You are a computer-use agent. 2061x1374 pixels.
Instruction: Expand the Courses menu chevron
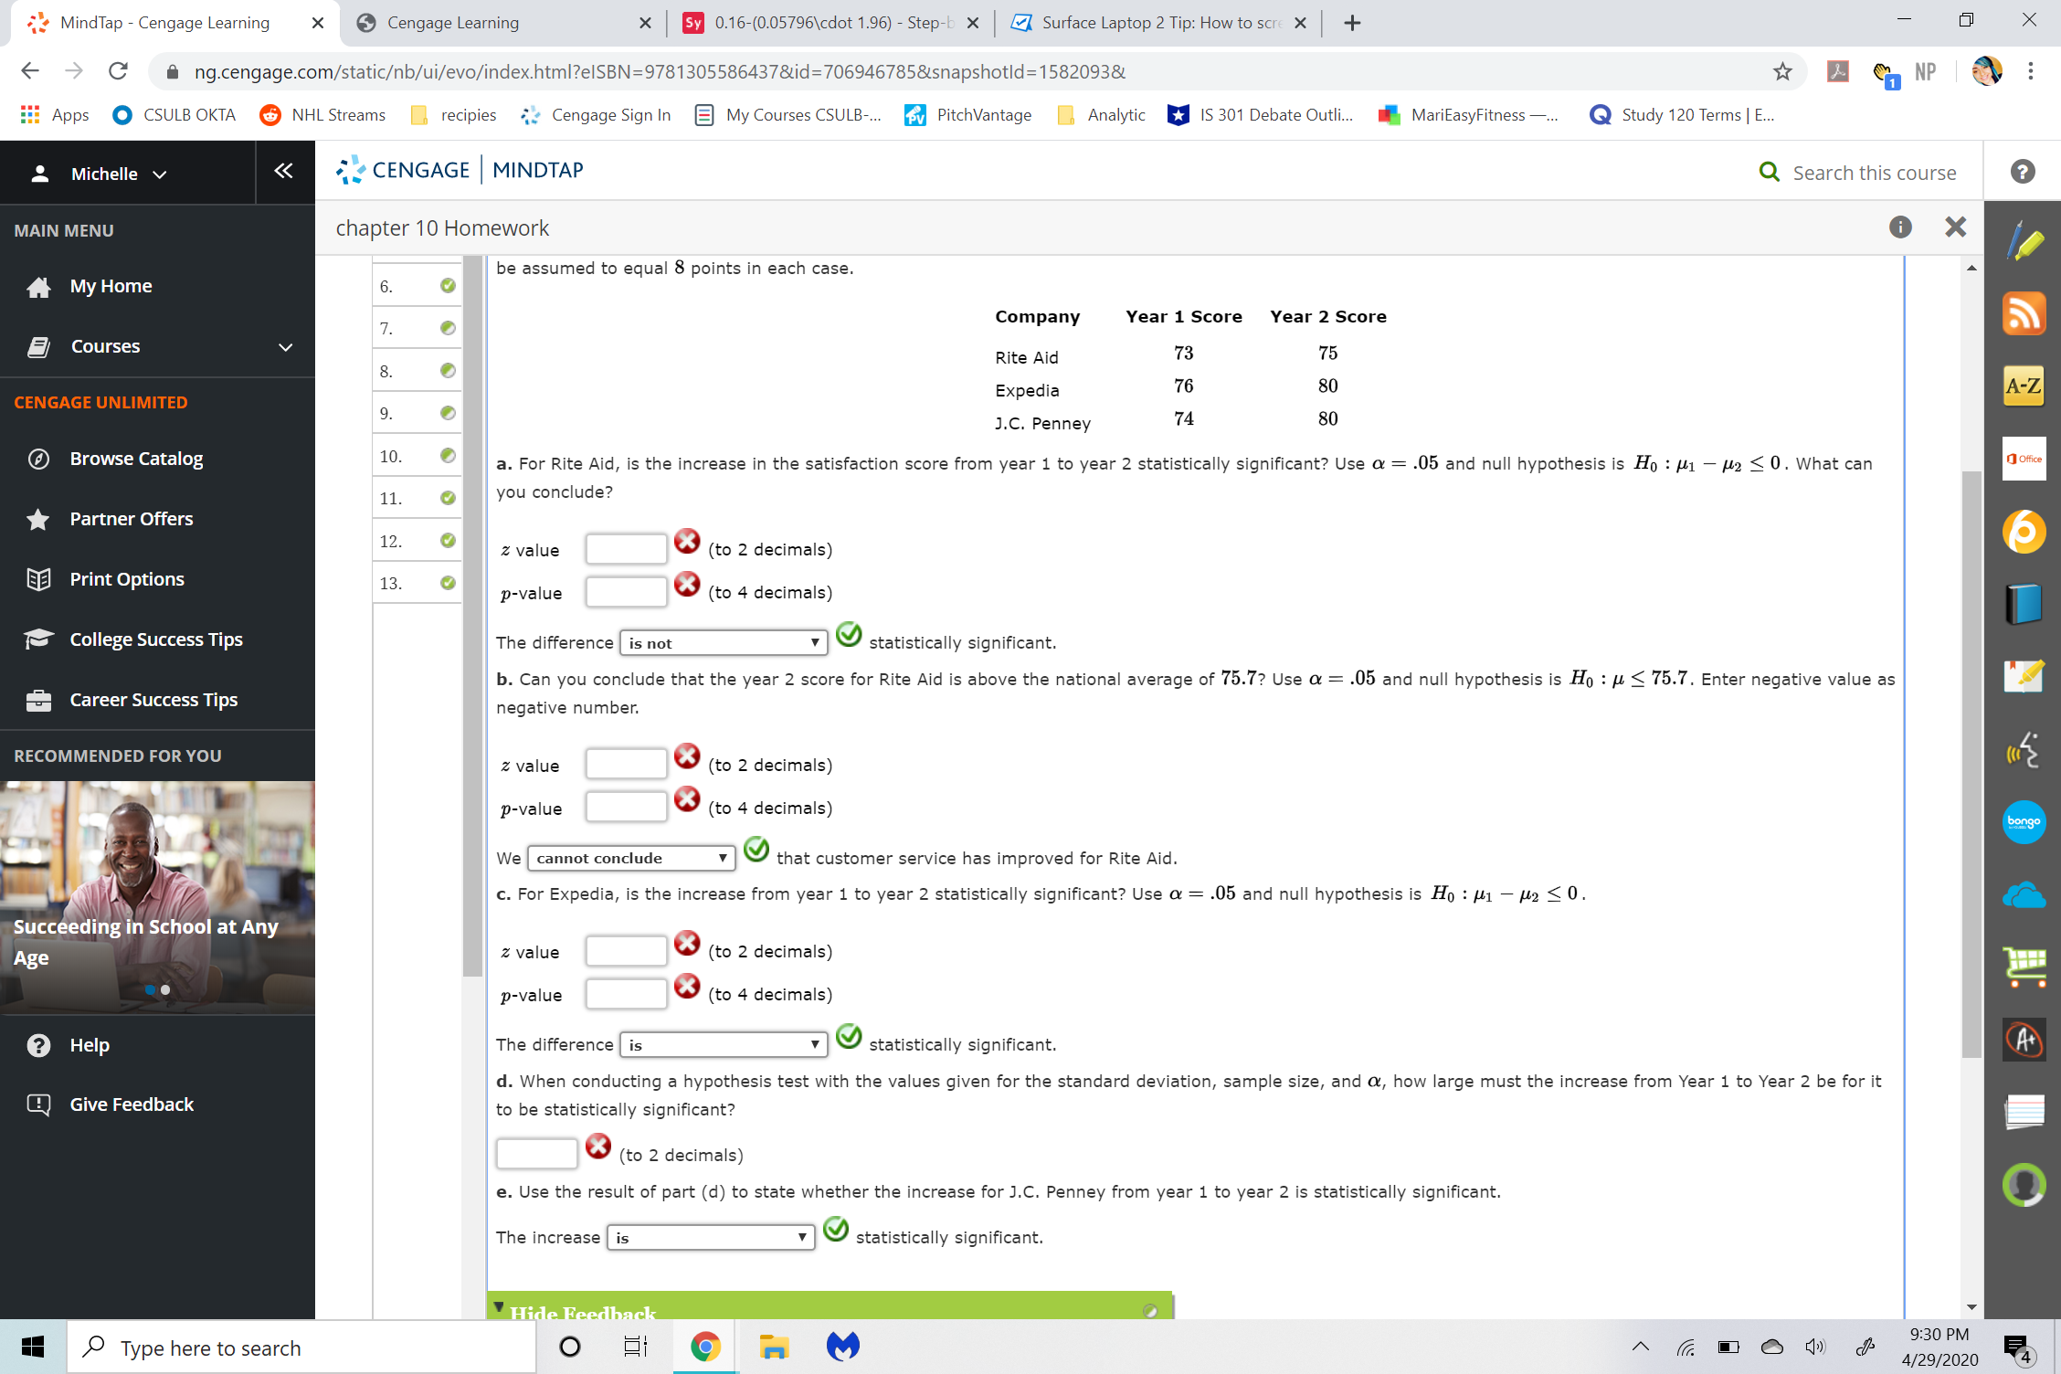click(285, 347)
